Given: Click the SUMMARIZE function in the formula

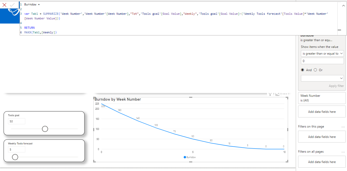Looking at the screenshot, I should click(x=51, y=14).
